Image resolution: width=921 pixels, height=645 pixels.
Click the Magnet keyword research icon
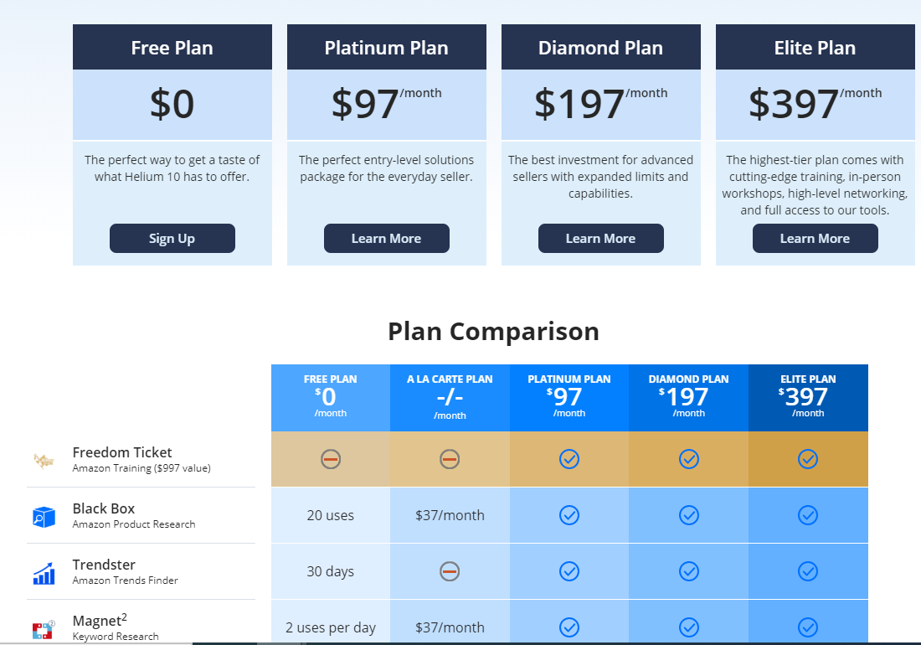44,630
